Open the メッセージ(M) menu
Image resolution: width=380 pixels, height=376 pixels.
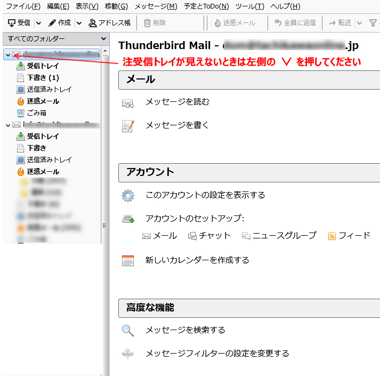156,6
